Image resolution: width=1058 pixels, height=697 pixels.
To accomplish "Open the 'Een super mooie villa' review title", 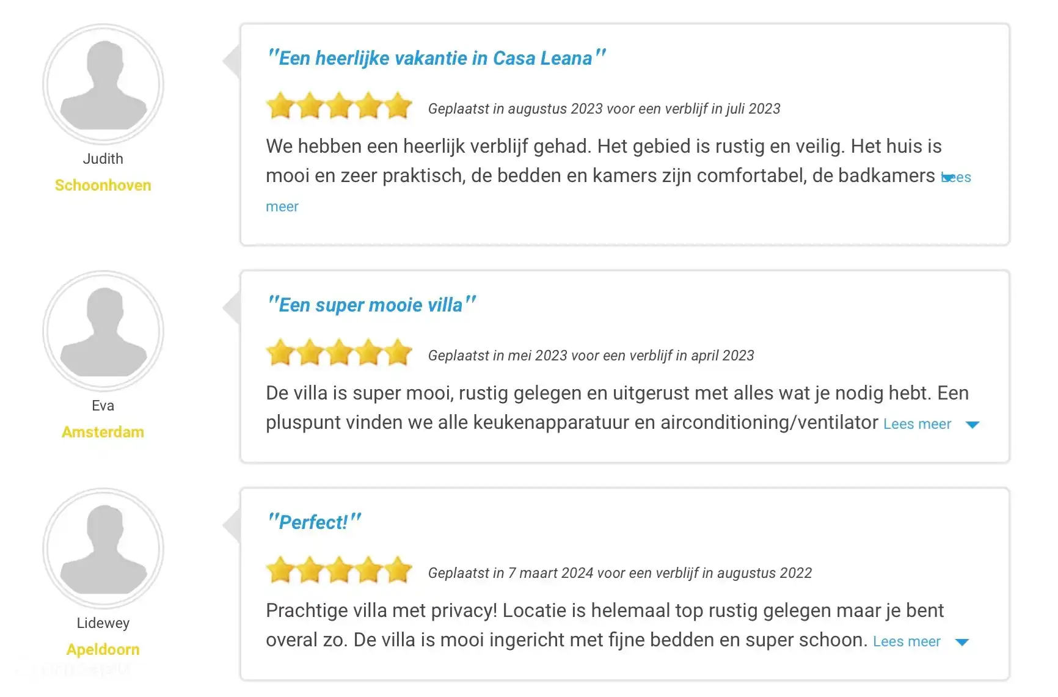I will [x=371, y=305].
